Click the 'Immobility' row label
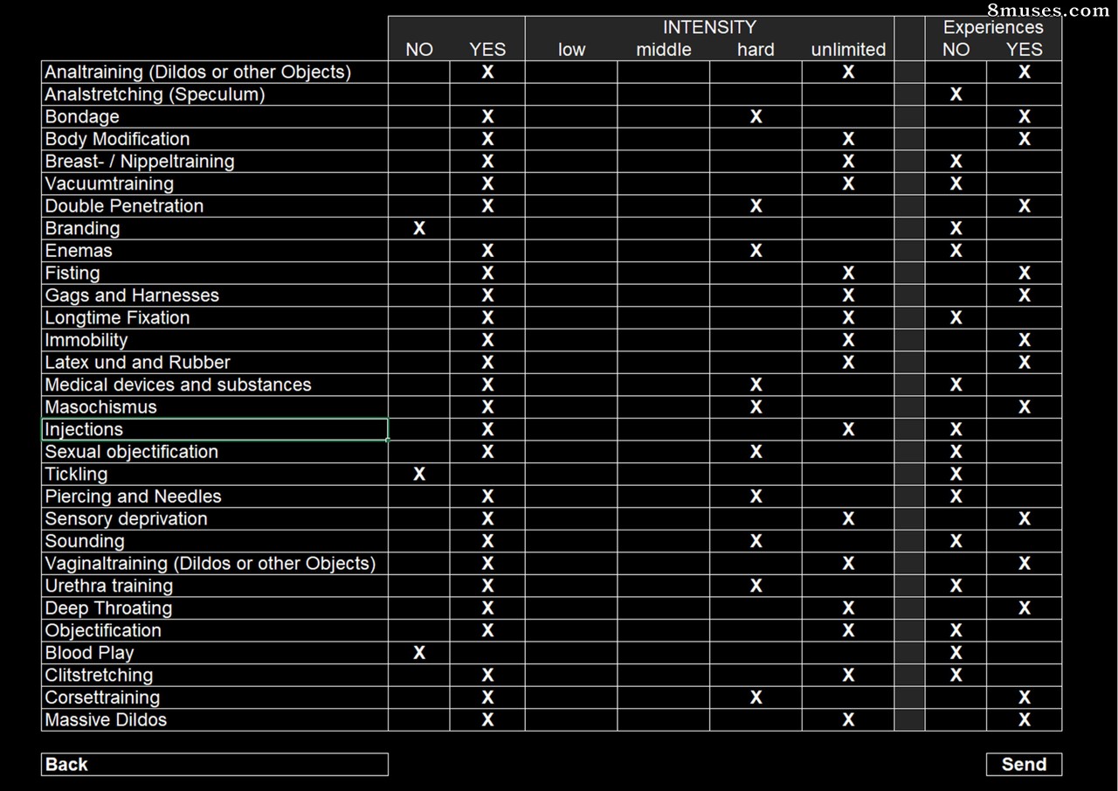This screenshot has width=1118, height=791. coord(86,340)
